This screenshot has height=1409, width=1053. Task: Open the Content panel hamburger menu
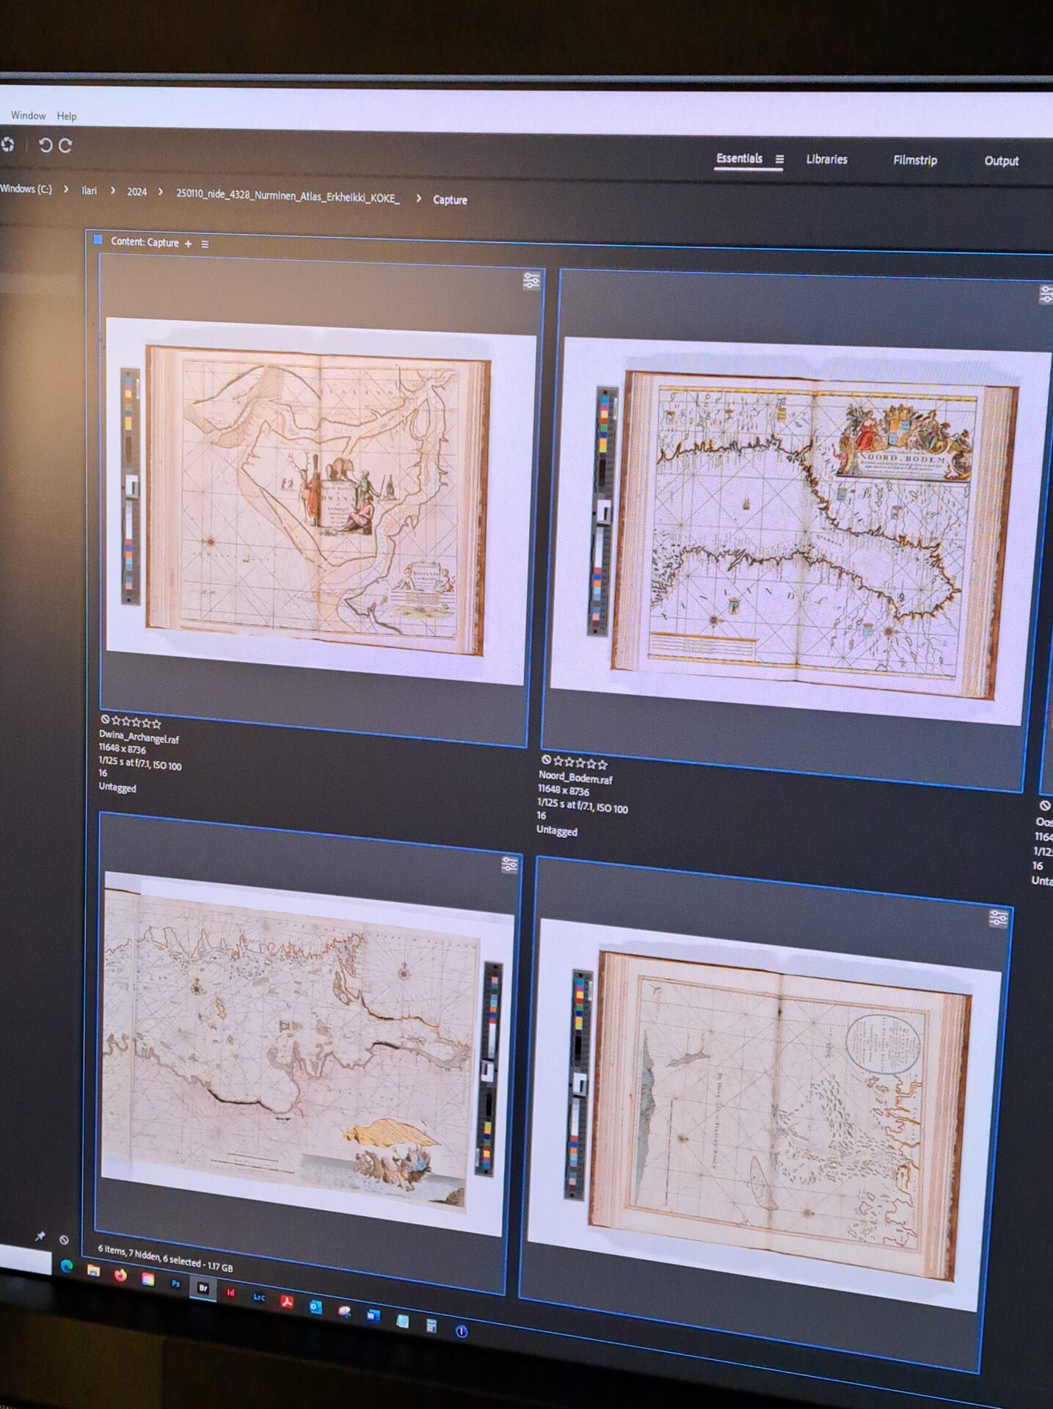click(205, 244)
